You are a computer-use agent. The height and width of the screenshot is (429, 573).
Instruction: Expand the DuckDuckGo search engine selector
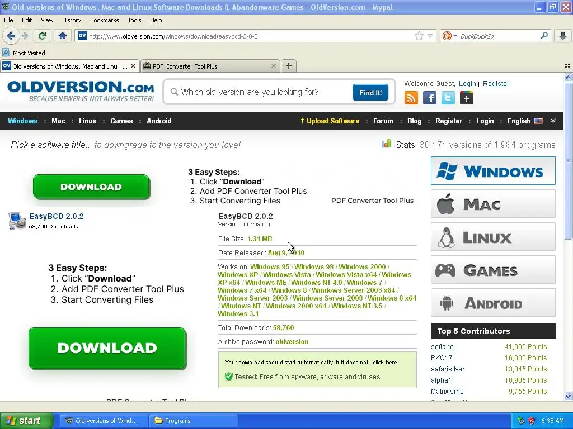449,36
